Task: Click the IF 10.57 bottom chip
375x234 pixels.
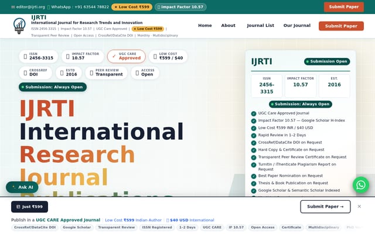Action: tap(236, 228)
